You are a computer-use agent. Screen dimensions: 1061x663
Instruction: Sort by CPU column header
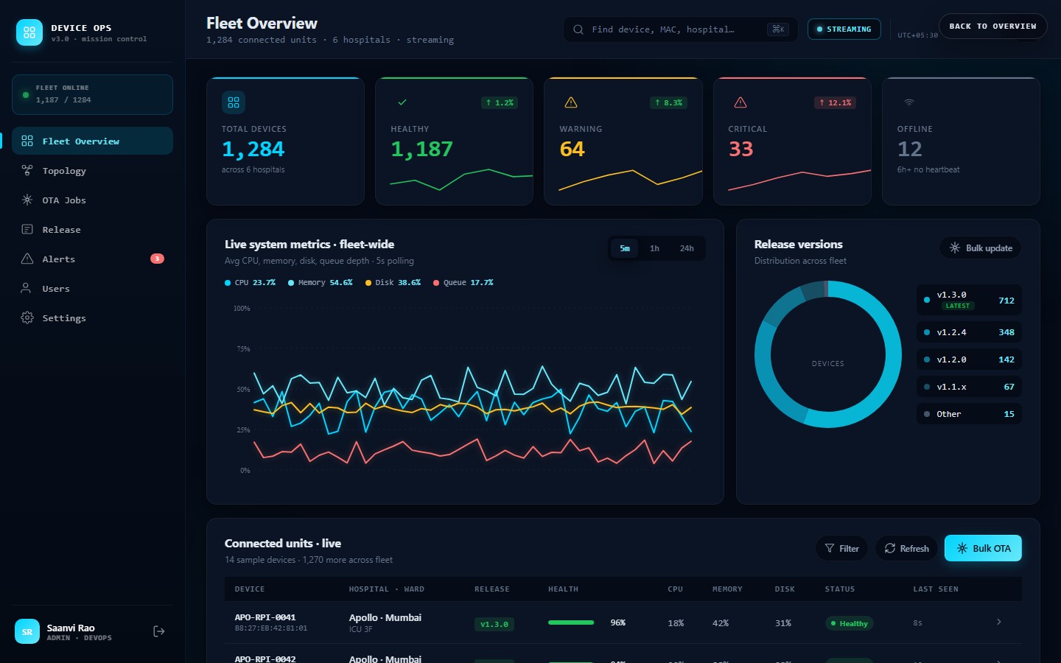click(x=675, y=589)
